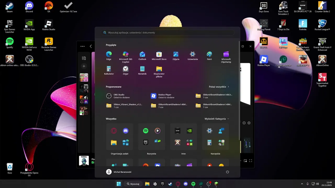335x188 pixels.
Task: Open Michał Baranowski user account menu
Action: (119, 172)
